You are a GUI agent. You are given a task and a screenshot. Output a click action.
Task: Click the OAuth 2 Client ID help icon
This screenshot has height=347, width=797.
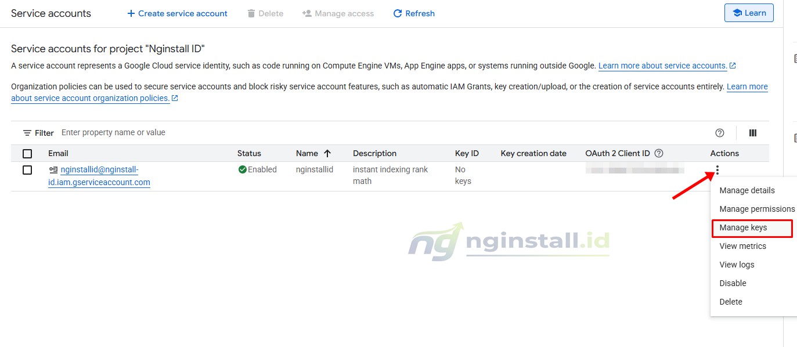(659, 153)
